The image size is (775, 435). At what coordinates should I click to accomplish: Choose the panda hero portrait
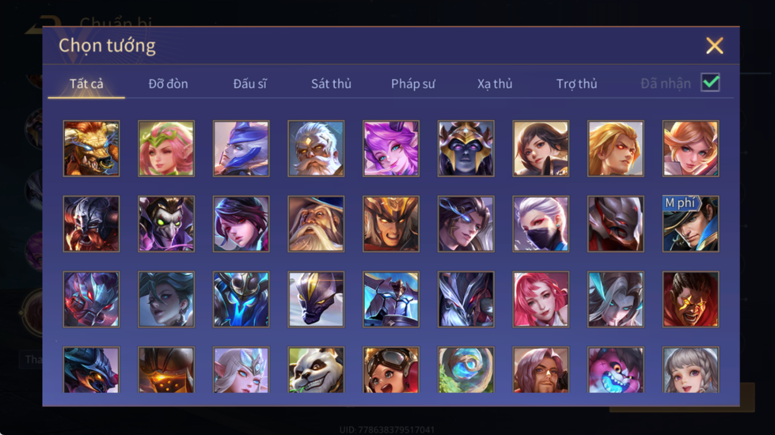(316, 370)
